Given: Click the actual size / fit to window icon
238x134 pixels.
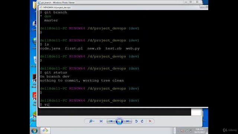Looking at the screenshot, I should tap(101, 121).
